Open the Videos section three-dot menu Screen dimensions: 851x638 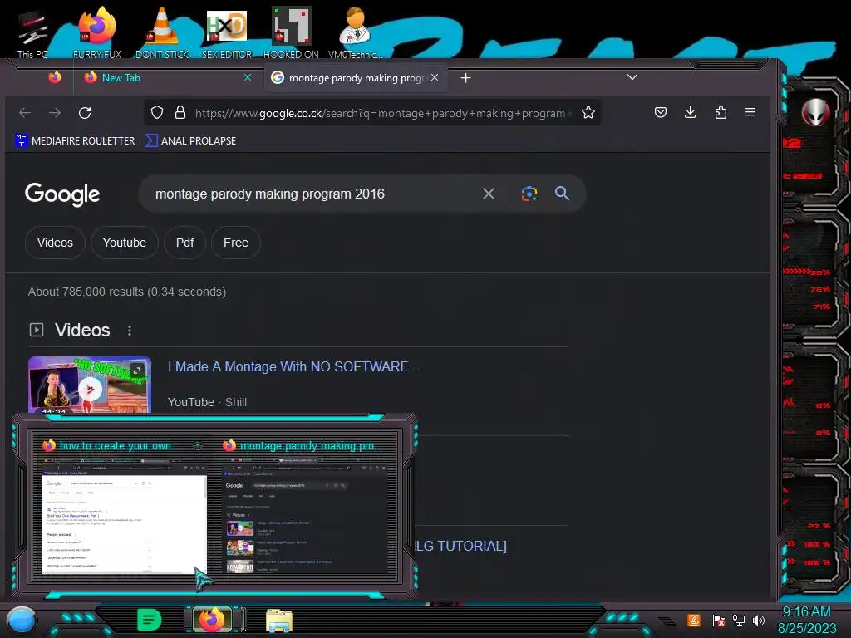[129, 331]
